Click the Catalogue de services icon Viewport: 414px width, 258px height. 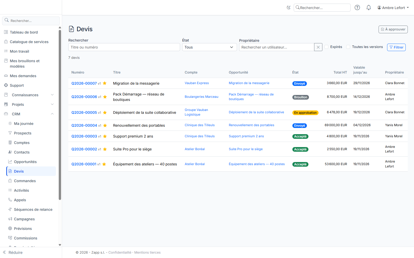pyautogui.click(x=6, y=42)
